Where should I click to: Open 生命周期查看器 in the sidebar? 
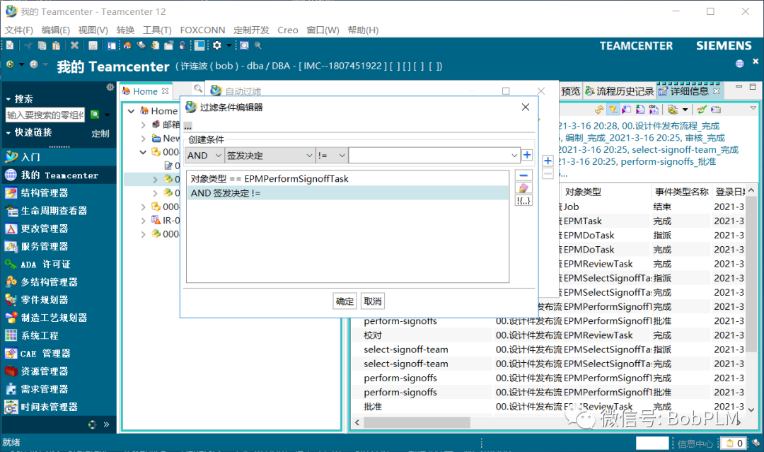click(59, 211)
